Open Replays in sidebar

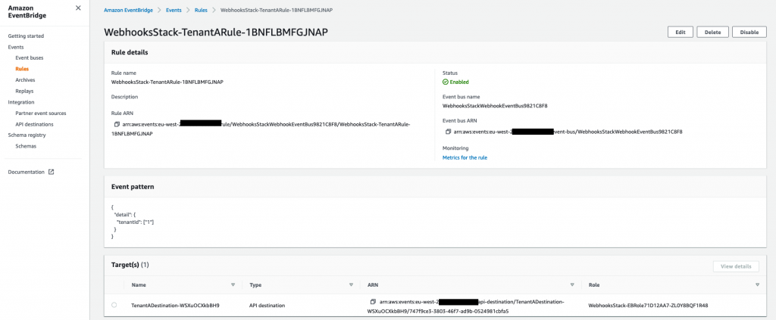pyautogui.click(x=24, y=92)
